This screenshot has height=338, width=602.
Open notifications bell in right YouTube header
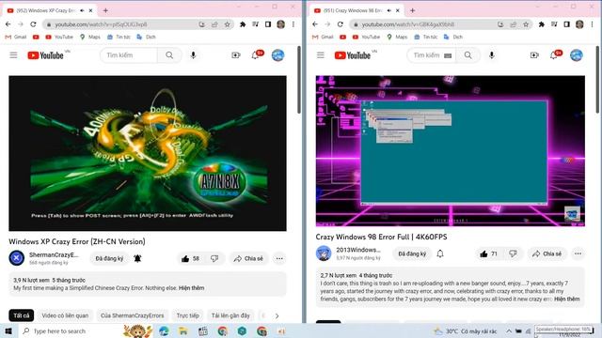pos(554,55)
